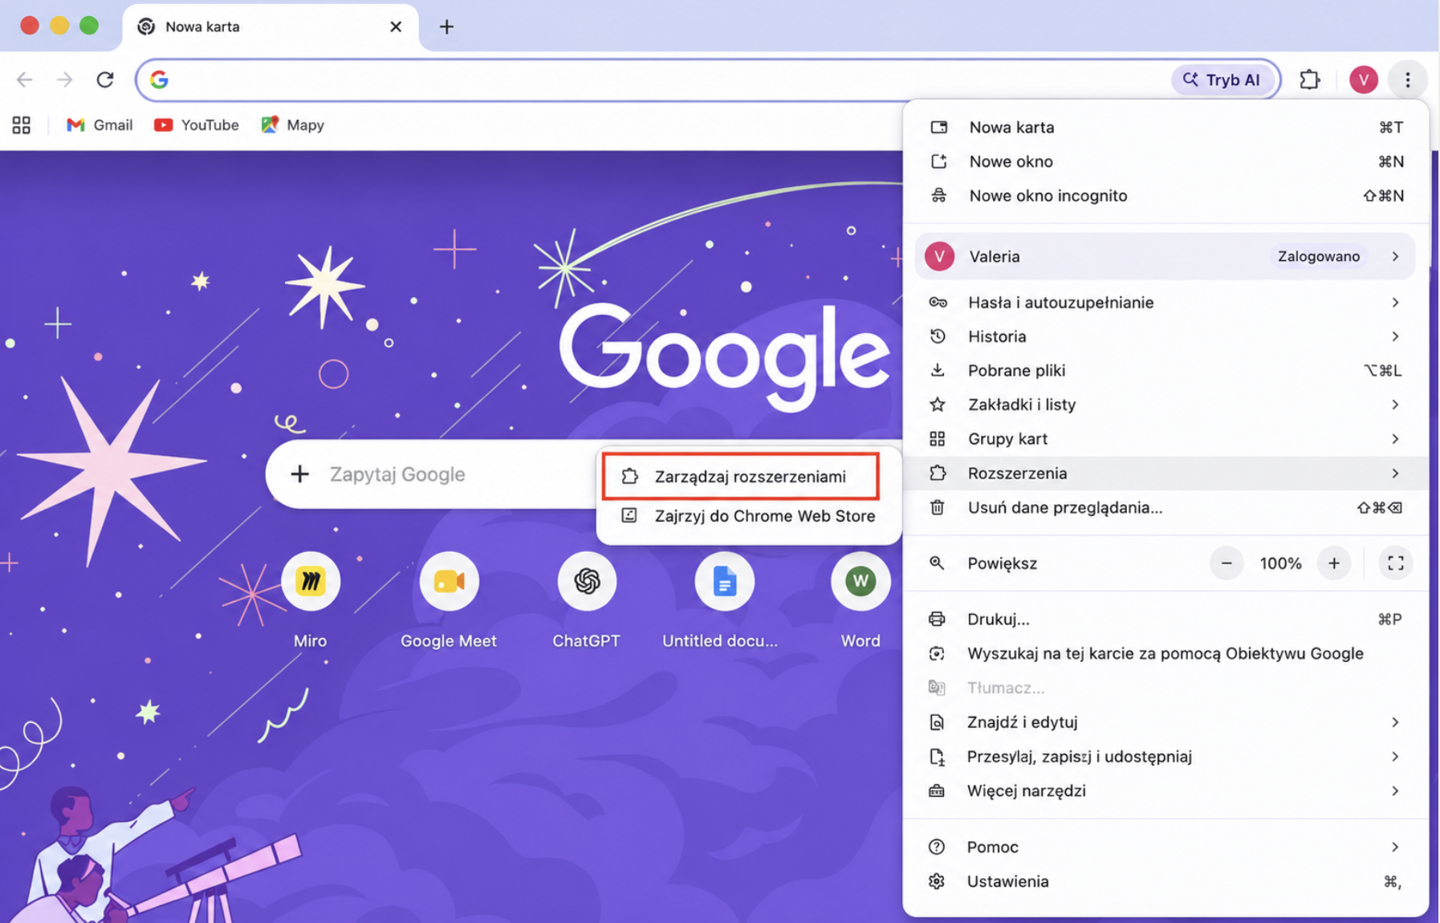1440x923 pixels.
Task: Expand Hasła i autouzupełnianie submenu
Action: tap(1165, 303)
